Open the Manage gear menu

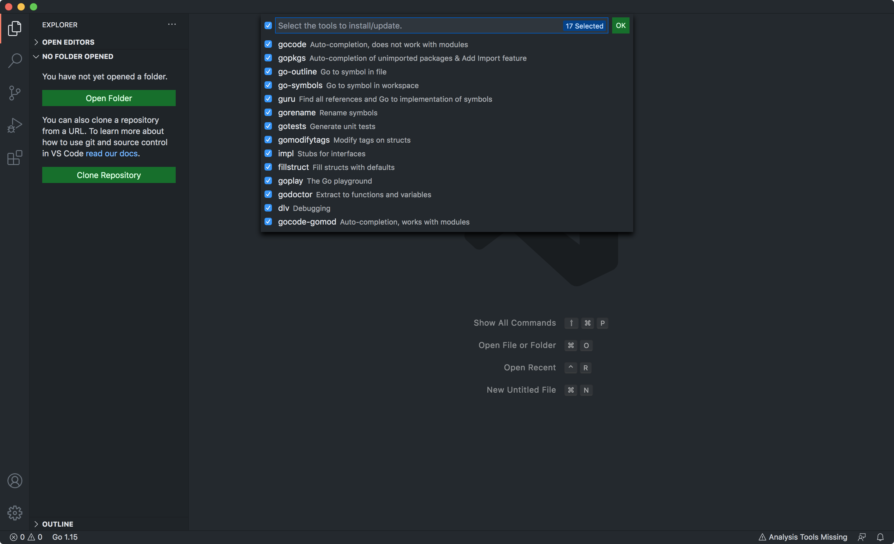pyautogui.click(x=15, y=513)
